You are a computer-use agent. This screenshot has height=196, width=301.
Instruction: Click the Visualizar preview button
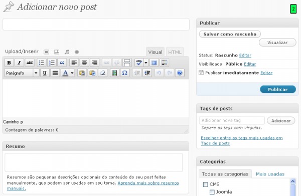(x=277, y=42)
